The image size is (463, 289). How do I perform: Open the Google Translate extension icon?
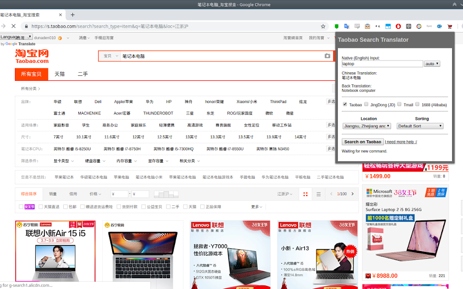coord(347,26)
